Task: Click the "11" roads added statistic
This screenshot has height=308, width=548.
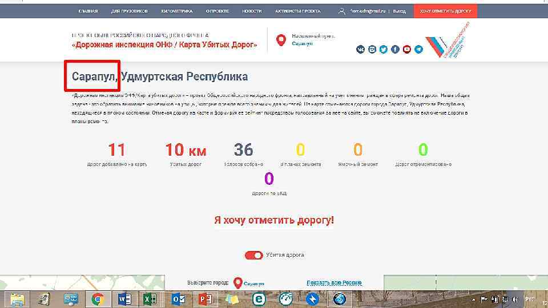Action: pyautogui.click(x=116, y=150)
